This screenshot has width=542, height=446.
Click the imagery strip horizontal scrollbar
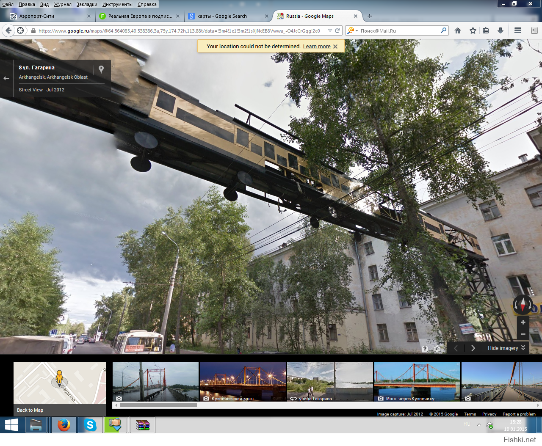pos(158,405)
